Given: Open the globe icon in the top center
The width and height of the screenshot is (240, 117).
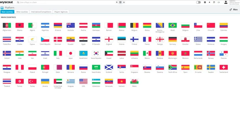Looking at the screenshot, I should coord(117,2).
